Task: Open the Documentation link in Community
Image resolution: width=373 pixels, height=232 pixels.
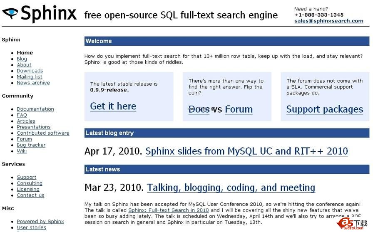Action: coord(35,109)
